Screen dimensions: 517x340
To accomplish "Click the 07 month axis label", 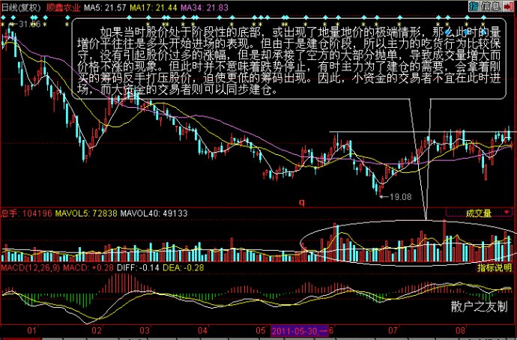I will (x=393, y=330).
